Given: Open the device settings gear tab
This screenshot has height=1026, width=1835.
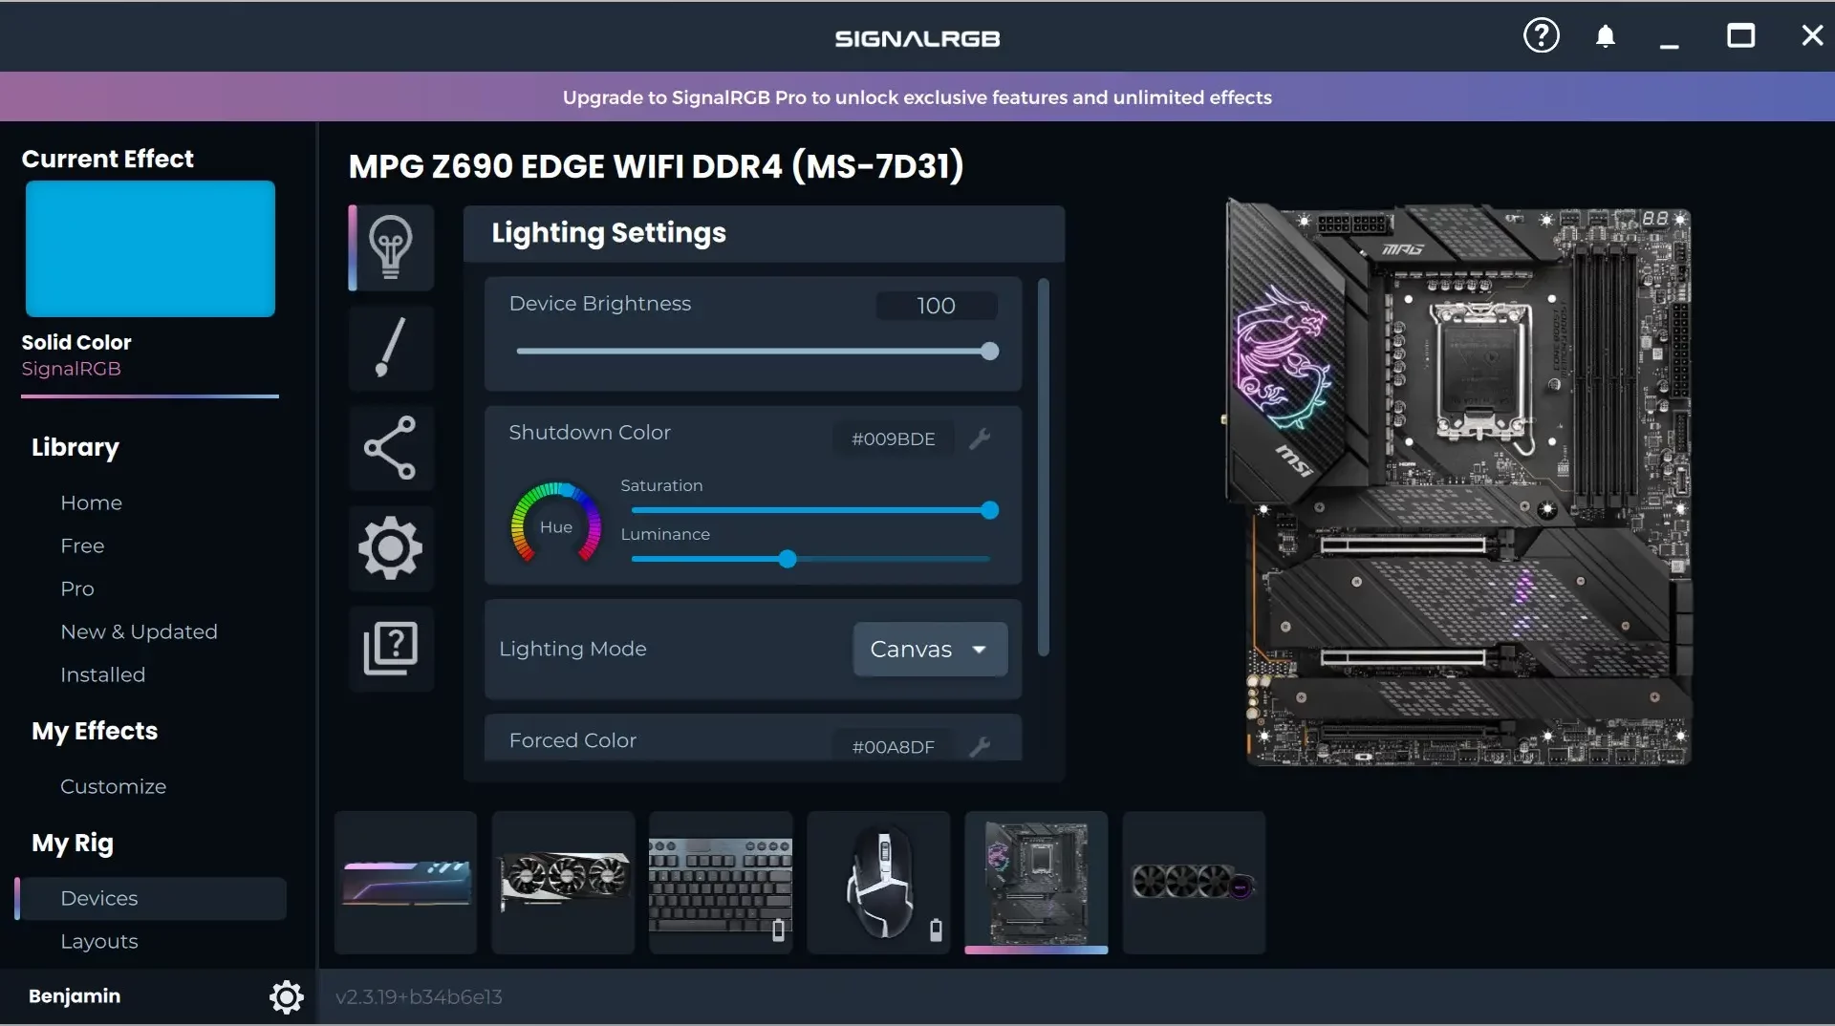Looking at the screenshot, I should click(391, 548).
